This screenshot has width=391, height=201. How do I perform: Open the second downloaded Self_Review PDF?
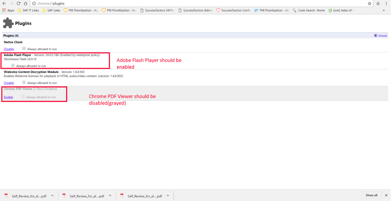87,196
